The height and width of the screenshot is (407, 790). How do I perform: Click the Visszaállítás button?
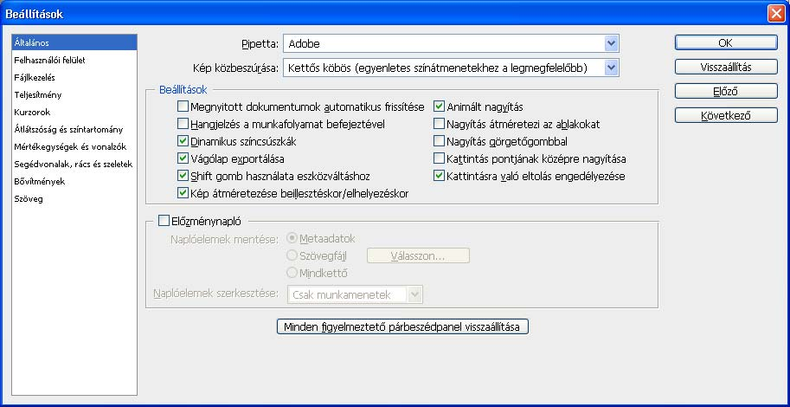(x=726, y=67)
